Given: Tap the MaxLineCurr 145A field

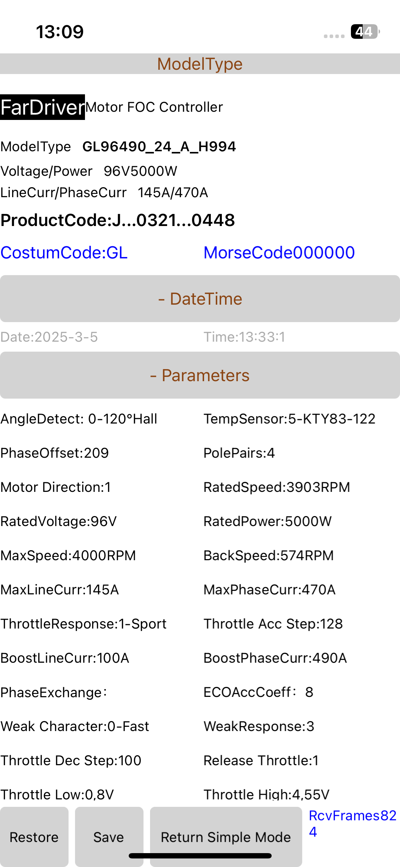Looking at the screenshot, I should (x=60, y=590).
